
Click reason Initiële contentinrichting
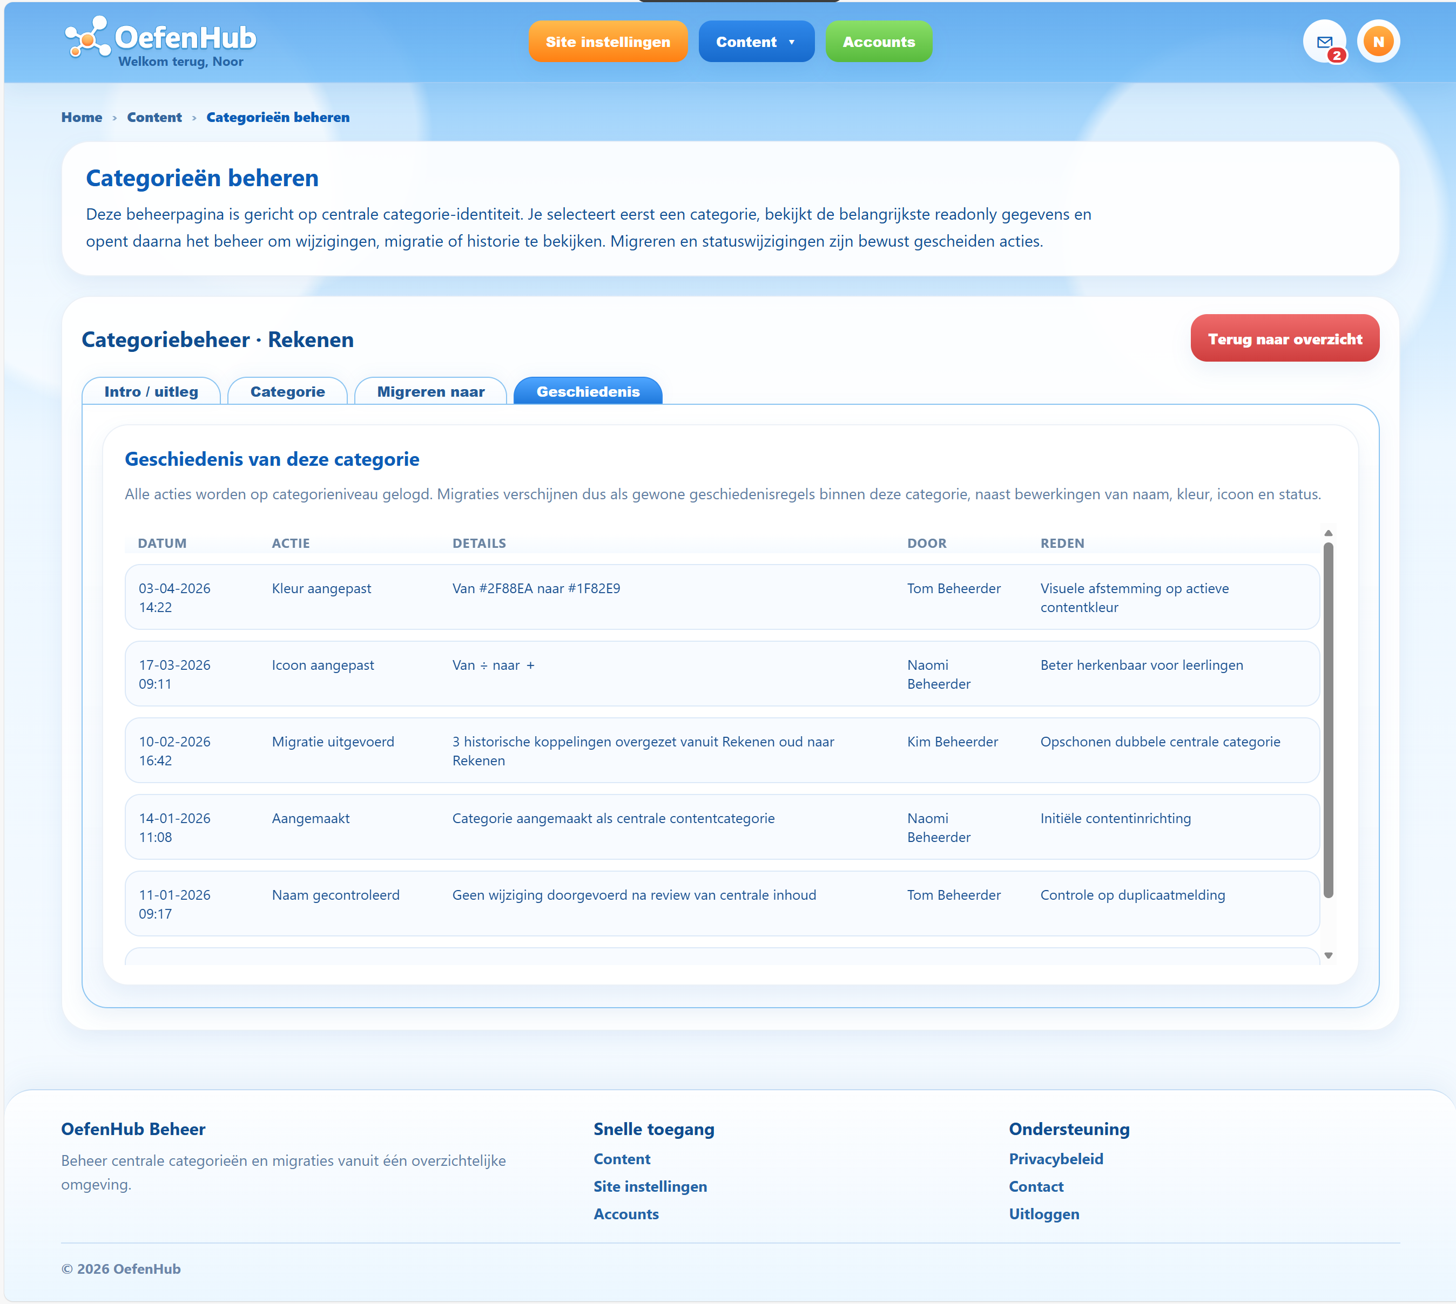pyautogui.click(x=1115, y=818)
